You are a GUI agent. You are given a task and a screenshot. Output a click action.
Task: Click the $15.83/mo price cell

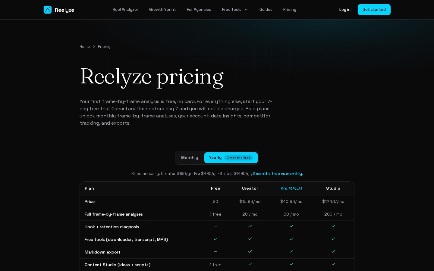(250, 202)
